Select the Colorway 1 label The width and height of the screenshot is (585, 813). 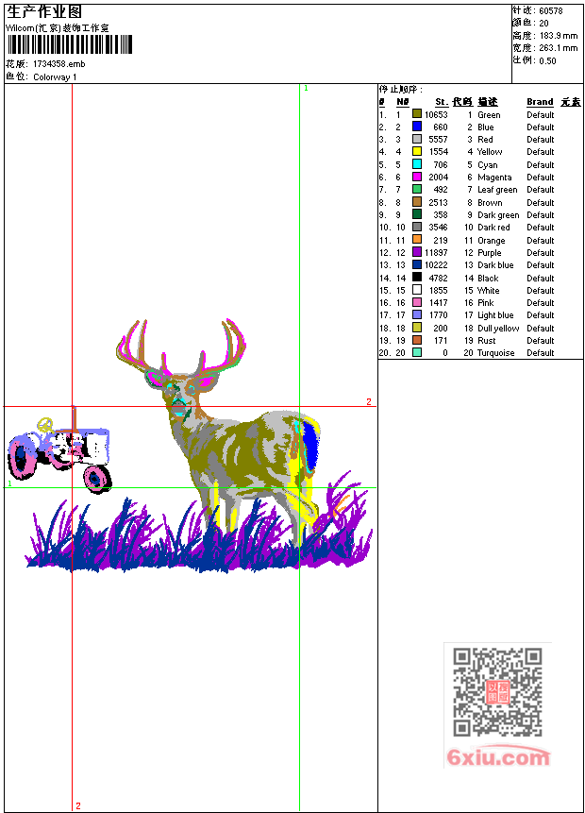pos(55,77)
